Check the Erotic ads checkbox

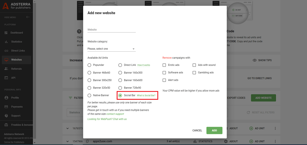[164, 65]
